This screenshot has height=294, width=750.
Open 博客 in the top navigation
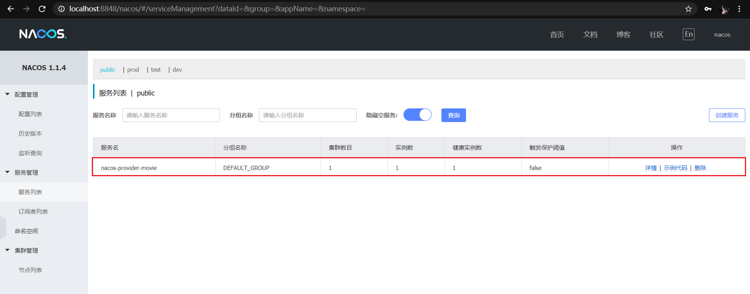click(x=623, y=34)
